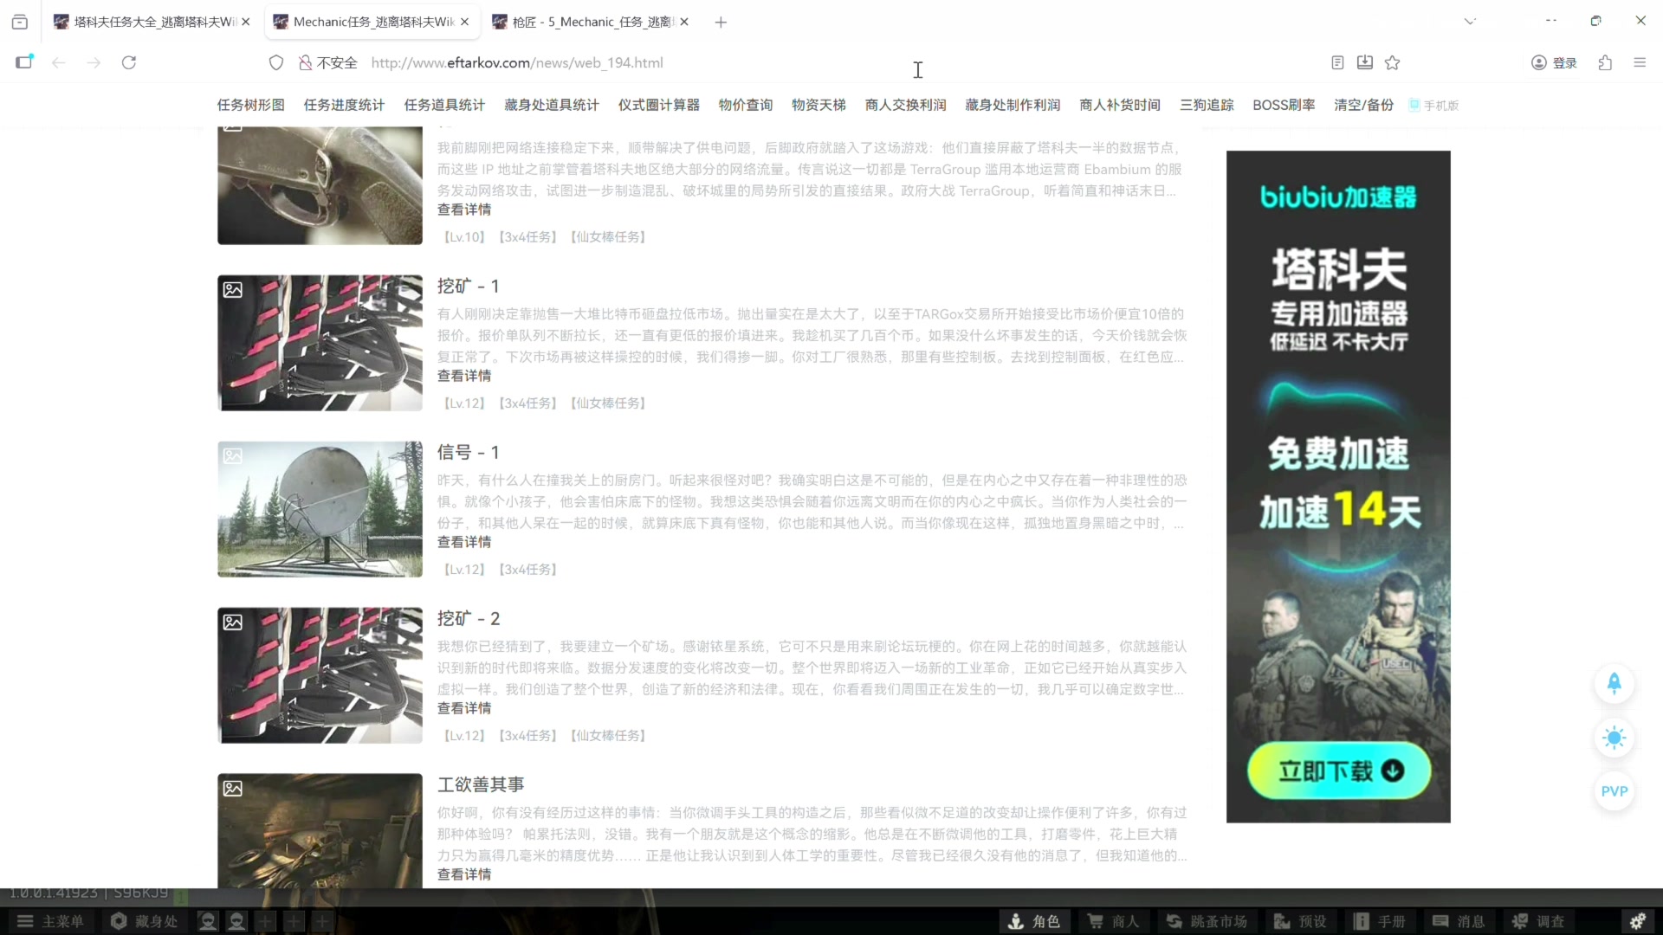Open the 调查 survey icon
Image resolution: width=1663 pixels, height=935 pixels.
point(1541,921)
